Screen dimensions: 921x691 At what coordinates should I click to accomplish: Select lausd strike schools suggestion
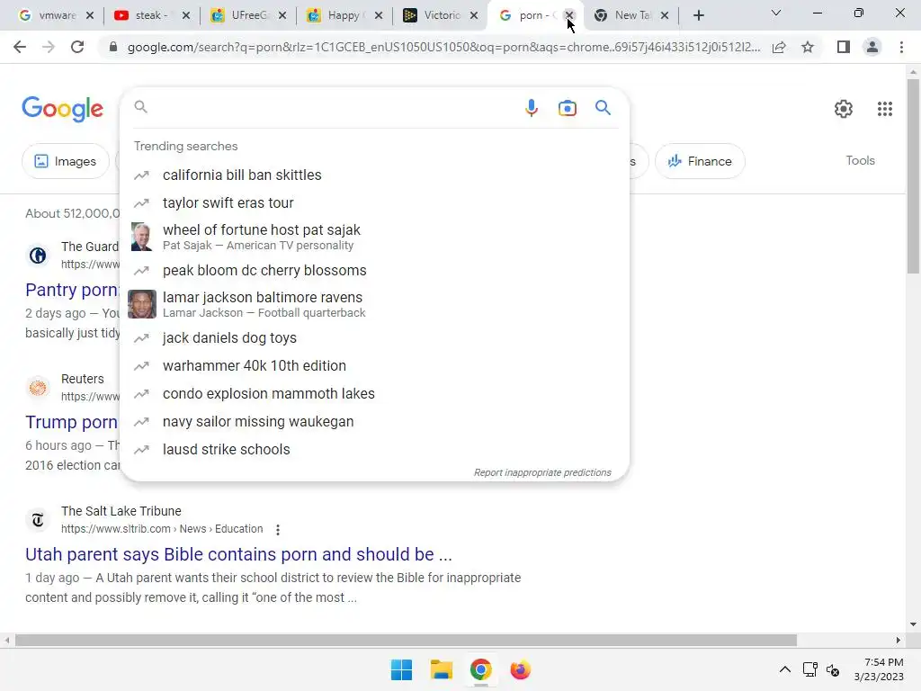pyautogui.click(x=375, y=450)
